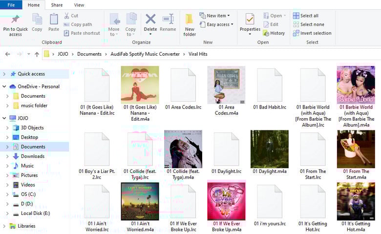
Task: Select 01 Daylight.m4a thumbnail
Action: point(270,149)
